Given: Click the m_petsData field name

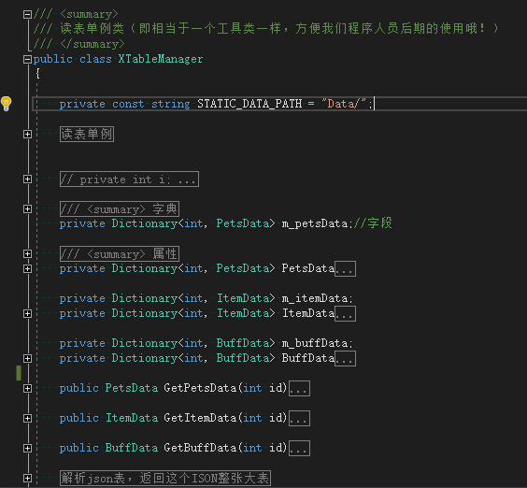Looking at the screenshot, I should [x=315, y=223].
